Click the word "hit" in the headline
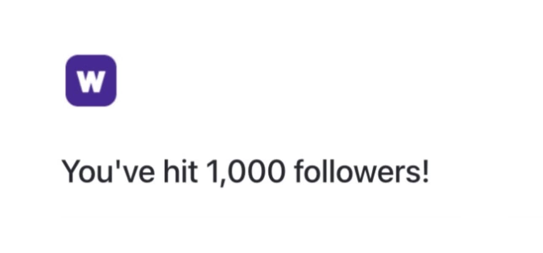The height and width of the screenshot is (253, 543). [181, 171]
